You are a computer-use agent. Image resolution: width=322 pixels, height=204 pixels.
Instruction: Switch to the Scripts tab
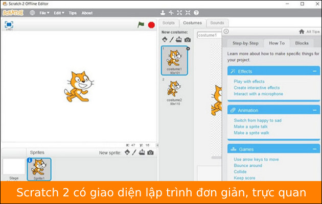coord(169,23)
